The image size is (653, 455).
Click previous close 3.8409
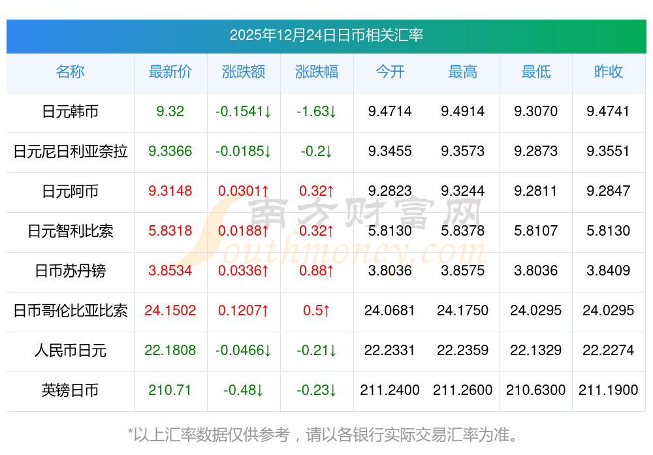[609, 271]
